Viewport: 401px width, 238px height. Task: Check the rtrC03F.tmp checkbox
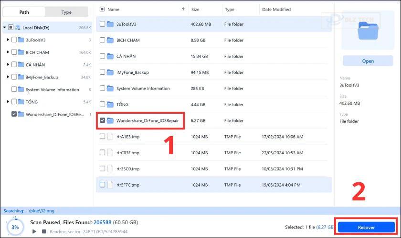pos(102,152)
